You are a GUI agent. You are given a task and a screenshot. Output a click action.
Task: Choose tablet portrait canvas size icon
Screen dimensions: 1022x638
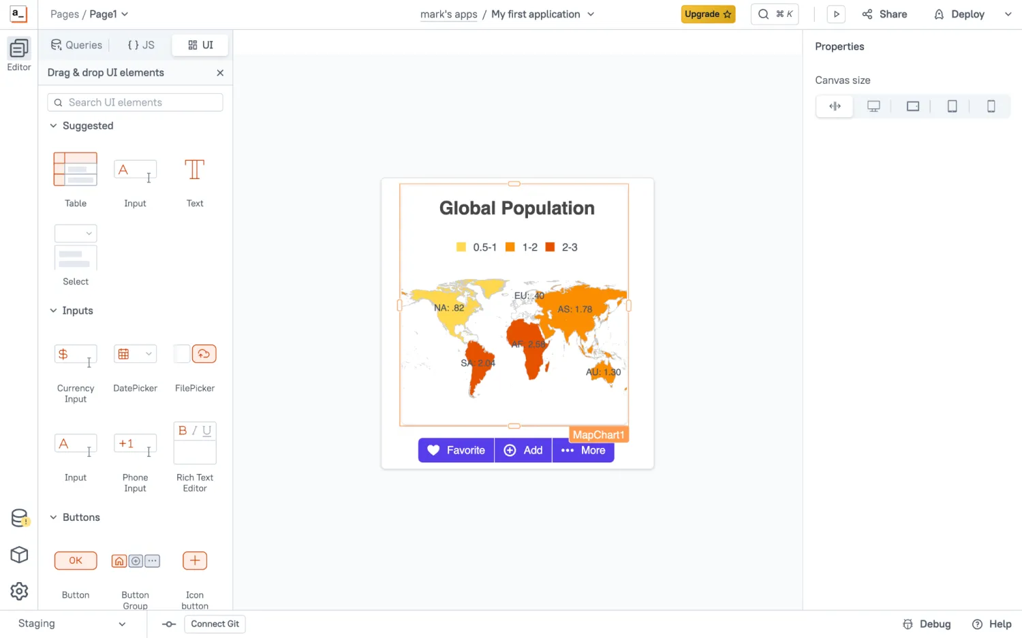(953, 106)
